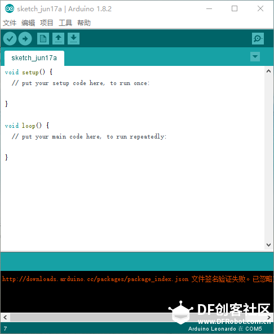Screen dimensions: 274x334
Task: Open the 项目 menu
Action: 46,23
